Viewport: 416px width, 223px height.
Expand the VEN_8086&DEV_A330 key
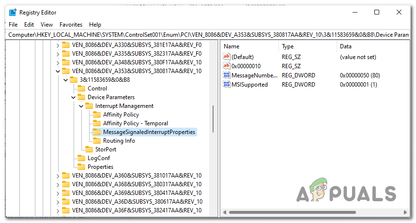(58, 45)
